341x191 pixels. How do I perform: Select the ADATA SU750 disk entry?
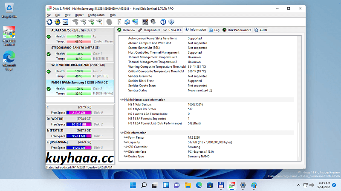[80, 36]
